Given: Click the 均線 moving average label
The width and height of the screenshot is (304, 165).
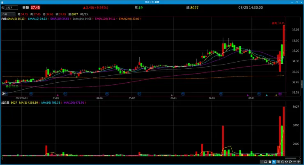Looking at the screenshot, I should coord(4,19).
